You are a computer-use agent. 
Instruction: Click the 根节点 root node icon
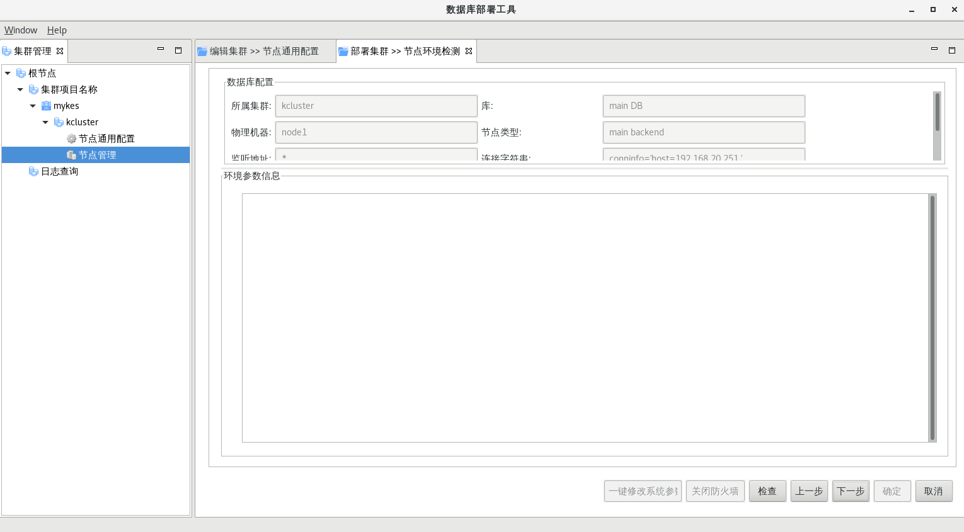coord(21,73)
